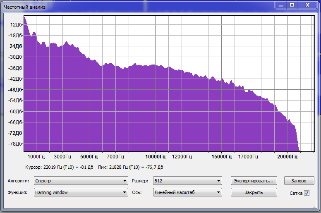This screenshot has height=213, width=321.
Task: Click the Частотный анализ title text
Action: point(24,7)
